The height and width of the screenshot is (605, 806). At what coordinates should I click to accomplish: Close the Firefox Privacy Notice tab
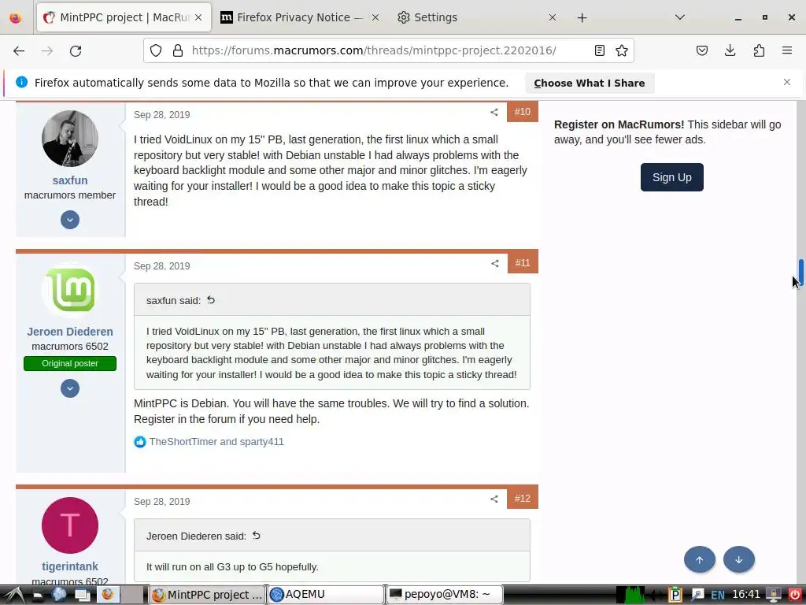(375, 17)
